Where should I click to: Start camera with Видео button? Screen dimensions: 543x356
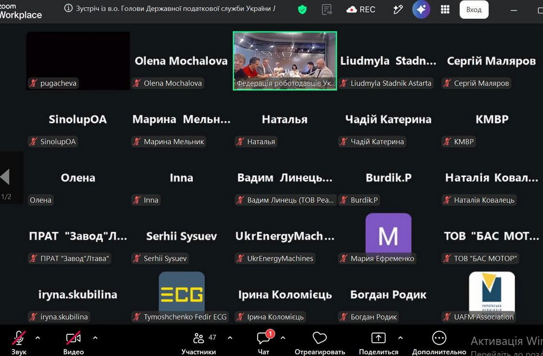pyautogui.click(x=74, y=343)
